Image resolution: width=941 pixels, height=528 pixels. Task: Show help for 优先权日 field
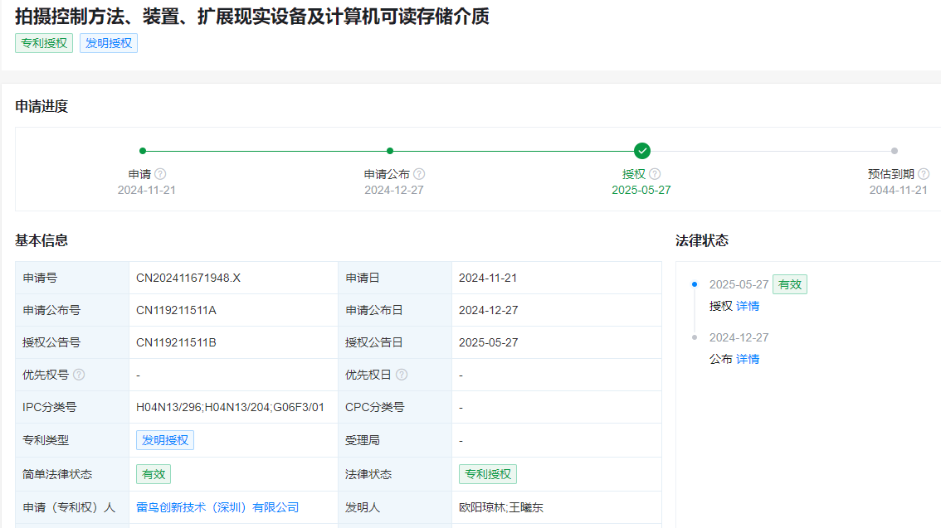(402, 375)
